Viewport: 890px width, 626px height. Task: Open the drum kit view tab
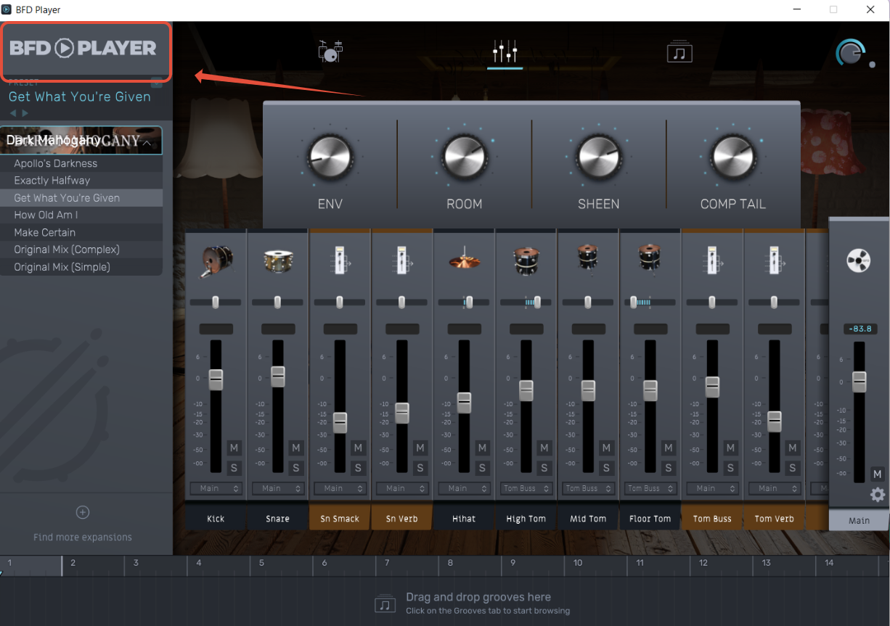pos(330,51)
